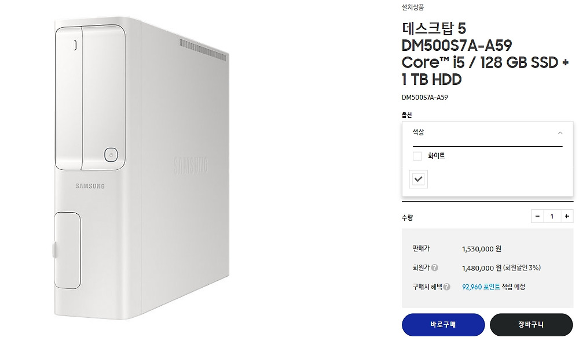Increase quantity with the plus button
Screen dimensions: 579x349
[567, 216]
